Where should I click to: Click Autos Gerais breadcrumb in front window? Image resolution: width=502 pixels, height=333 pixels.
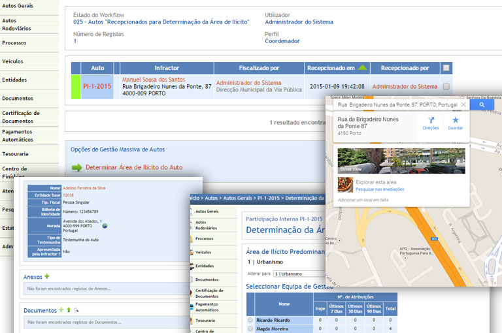(x=237, y=198)
